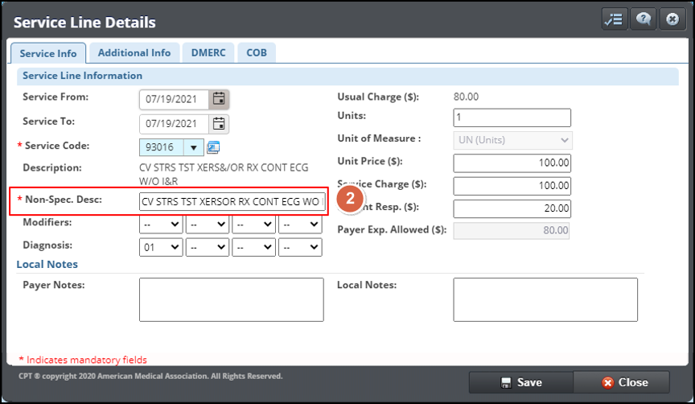Open the first Modifiers dropdown
Image resolution: width=695 pixels, height=404 pixels.
[x=161, y=225]
